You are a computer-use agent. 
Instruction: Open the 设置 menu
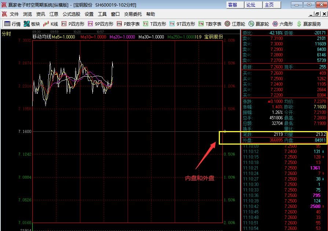tap(89, 14)
